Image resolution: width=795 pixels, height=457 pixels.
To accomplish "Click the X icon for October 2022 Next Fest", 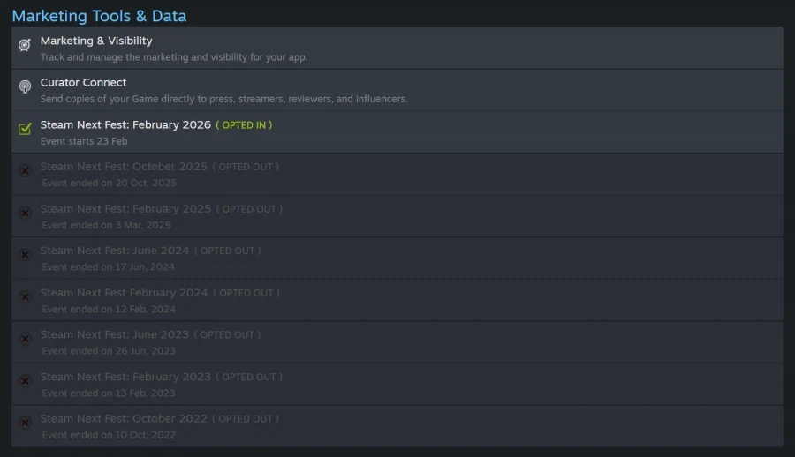I will pos(25,422).
